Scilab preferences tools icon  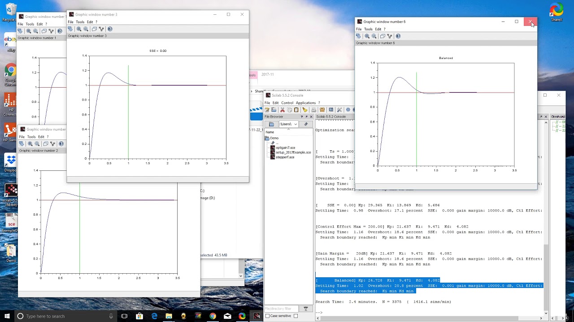tap(339, 110)
